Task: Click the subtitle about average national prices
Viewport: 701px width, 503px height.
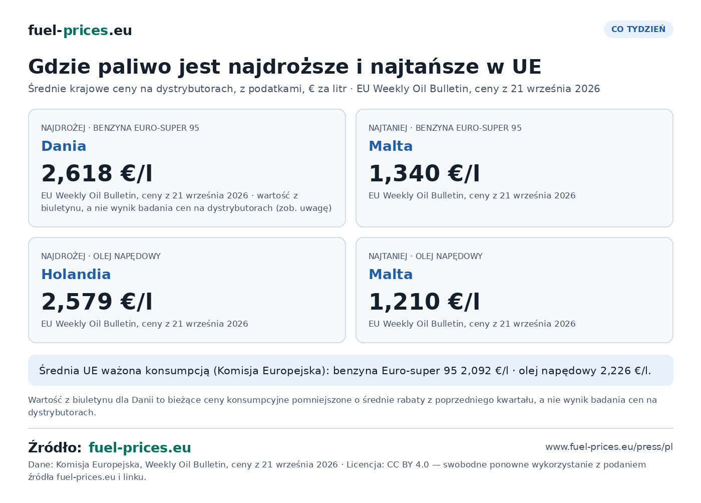Action: [314, 89]
